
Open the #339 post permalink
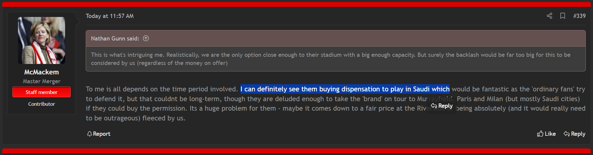(579, 16)
